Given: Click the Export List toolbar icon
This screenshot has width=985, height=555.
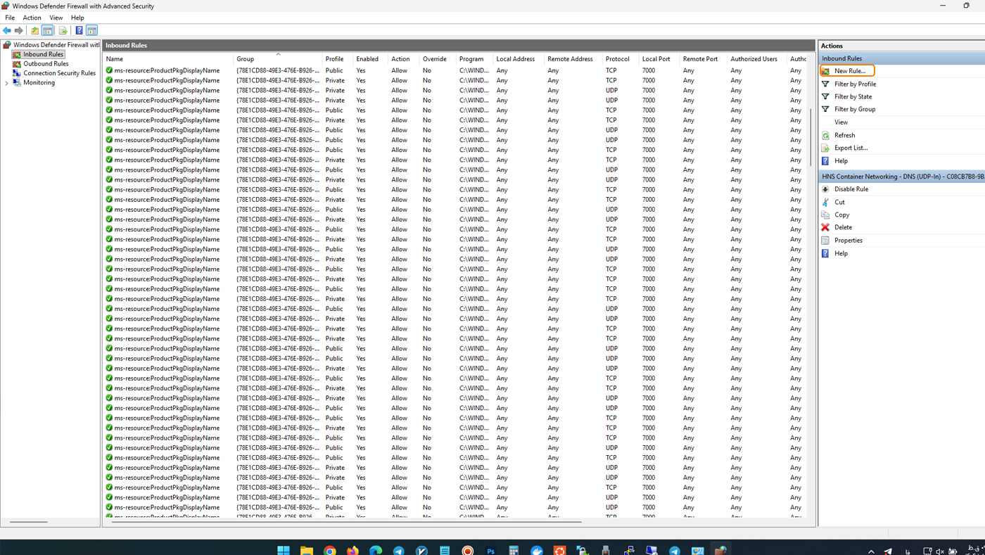Looking at the screenshot, I should pos(63,30).
